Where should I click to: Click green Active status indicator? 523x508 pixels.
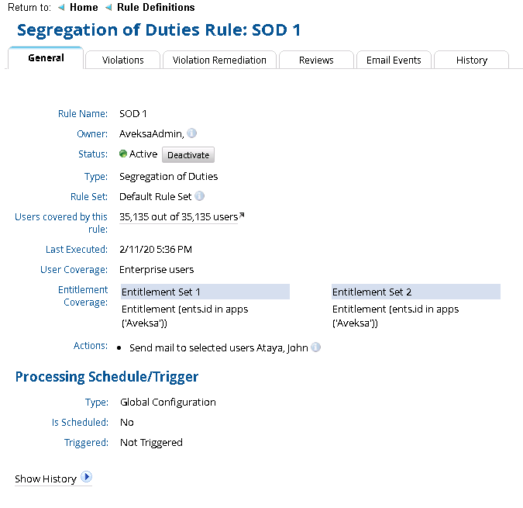pyautogui.click(x=123, y=154)
